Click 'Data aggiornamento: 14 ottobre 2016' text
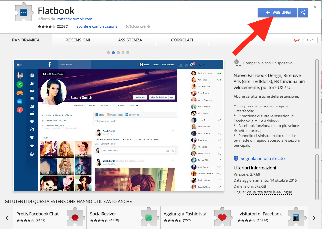 click(x=265, y=180)
